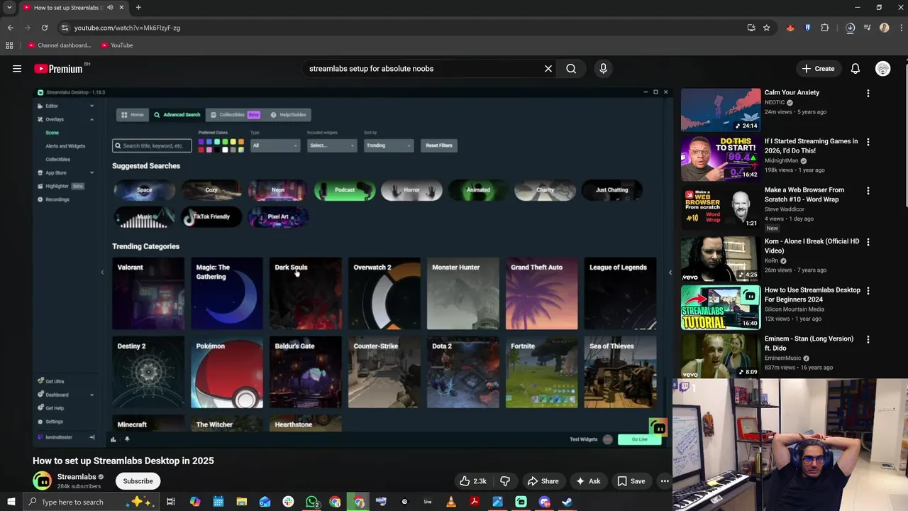Open VLC from the taskbar
The image size is (908, 511).
451,502
